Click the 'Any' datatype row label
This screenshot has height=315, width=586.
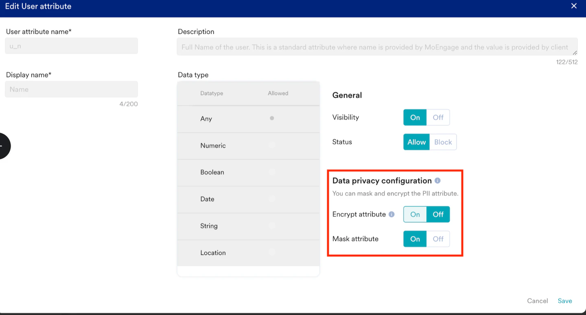pos(206,118)
